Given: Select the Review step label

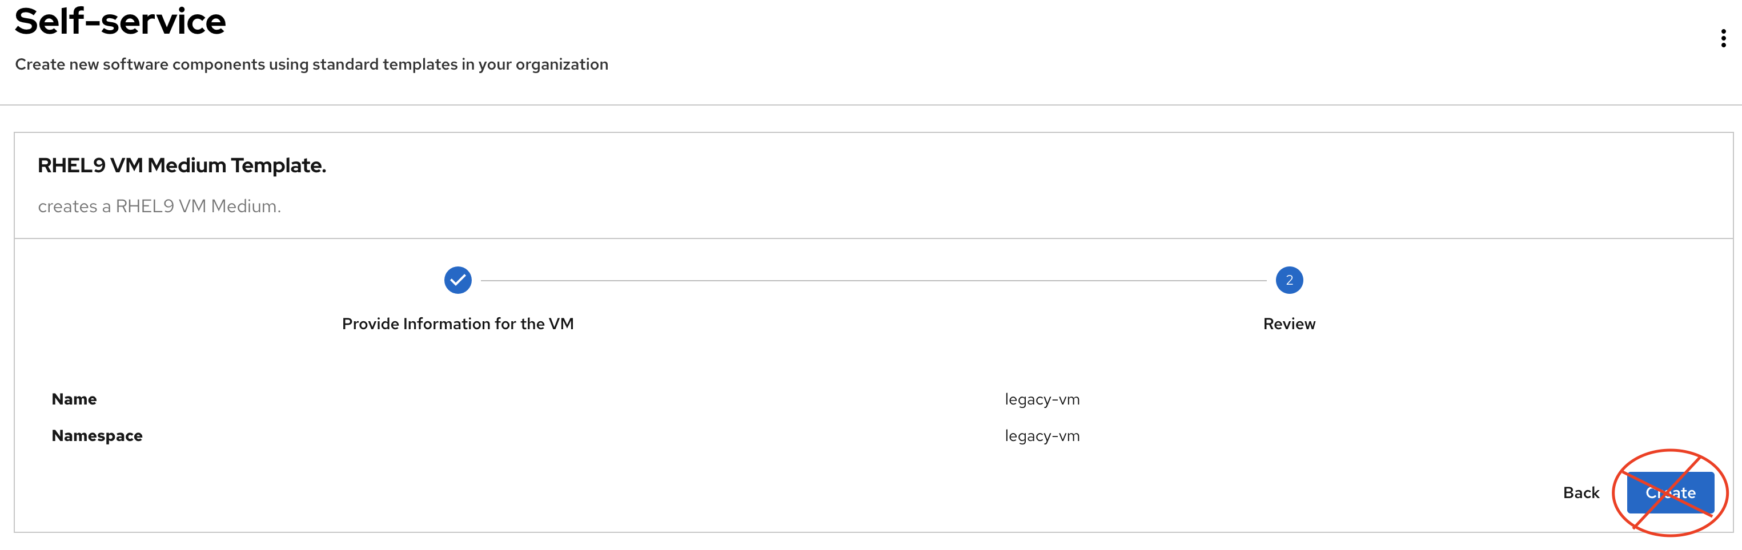Looking at the screenshot, I should (x=1289, y=323).
